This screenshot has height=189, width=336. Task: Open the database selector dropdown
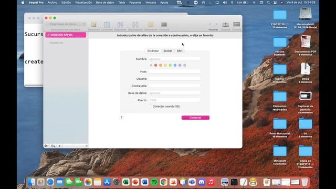[65, 24]
